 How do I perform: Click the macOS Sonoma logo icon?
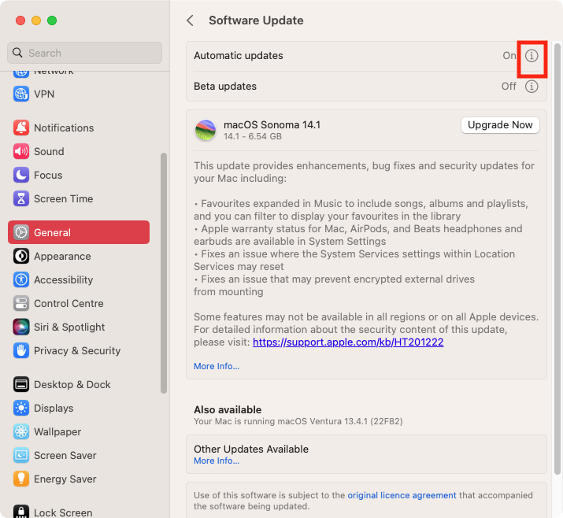[206, 130]
